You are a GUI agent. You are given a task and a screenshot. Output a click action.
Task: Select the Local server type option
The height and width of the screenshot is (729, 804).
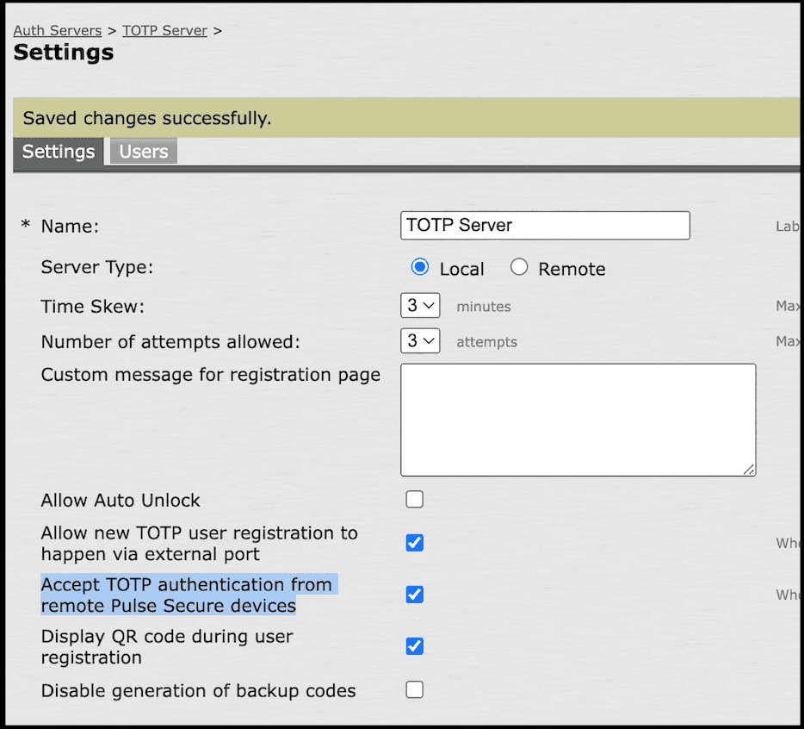[x=419, y=267]
